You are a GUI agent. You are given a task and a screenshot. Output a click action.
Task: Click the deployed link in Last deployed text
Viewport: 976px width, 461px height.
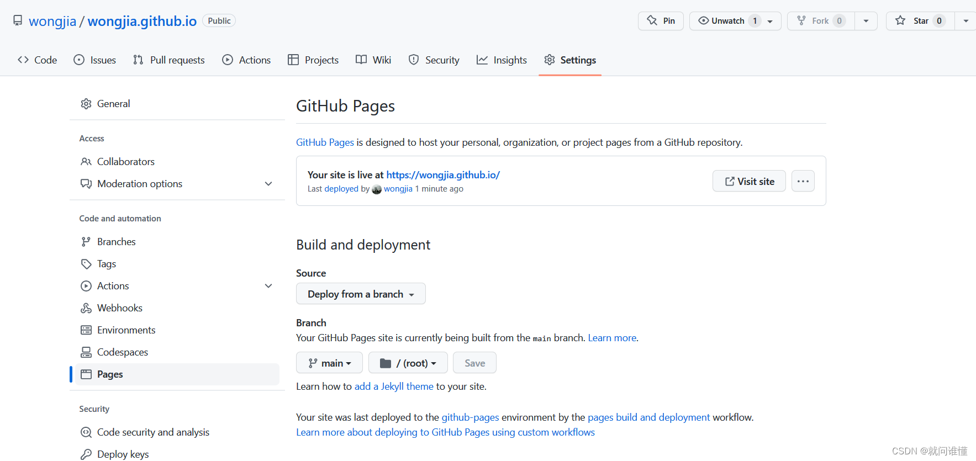point(341,189)
